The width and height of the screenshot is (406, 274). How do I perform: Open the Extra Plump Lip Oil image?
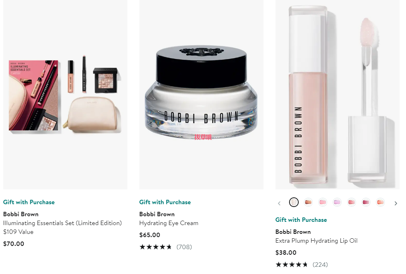(338, 94)
